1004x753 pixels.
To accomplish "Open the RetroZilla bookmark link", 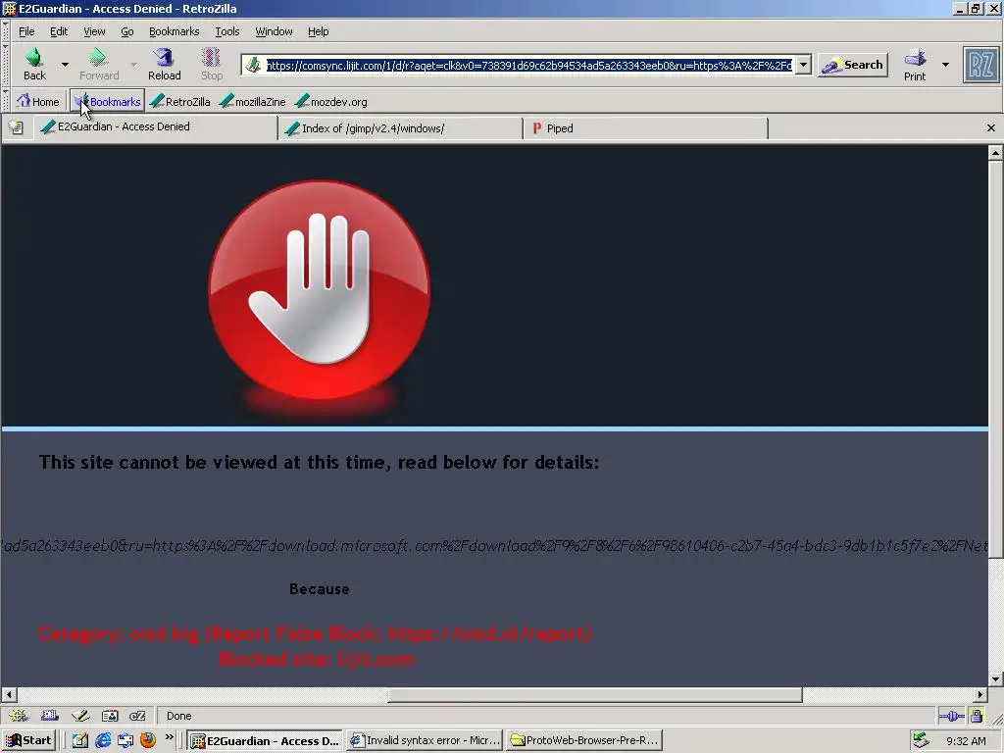I will tap(180, 101).
